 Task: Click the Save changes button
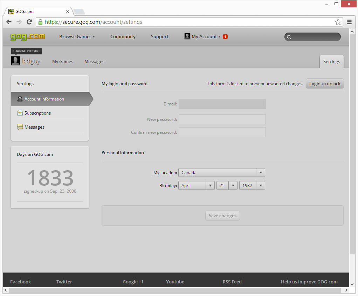tap(222, 215)
